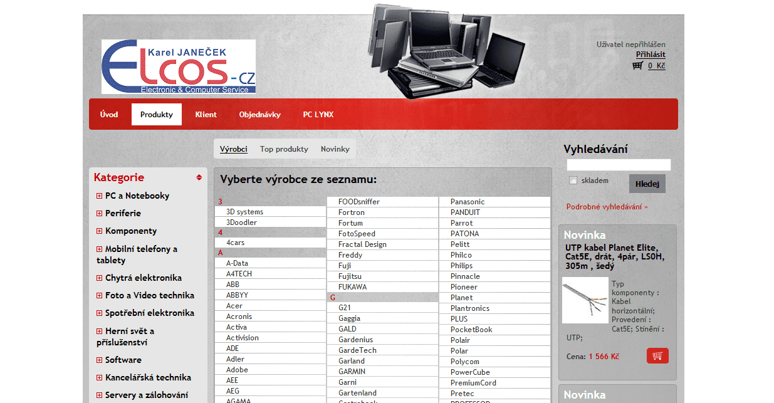Expand the PC a Notebooky category

click(99, 196)
